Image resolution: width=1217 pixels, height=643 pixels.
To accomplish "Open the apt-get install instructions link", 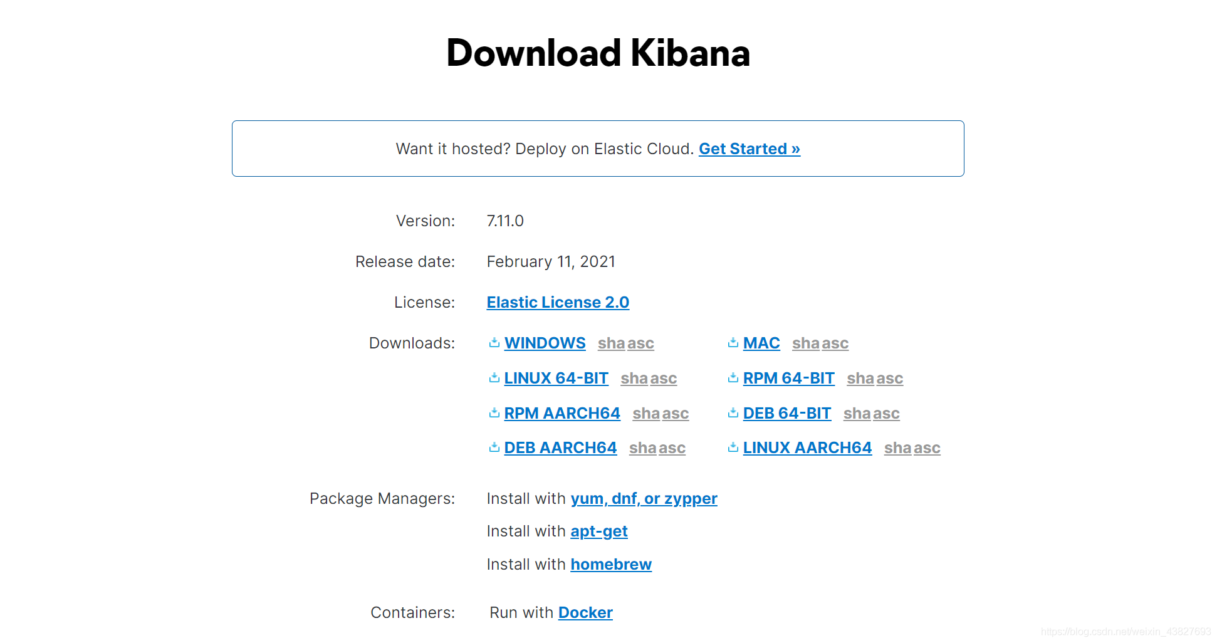I will (x=599, y=531).
